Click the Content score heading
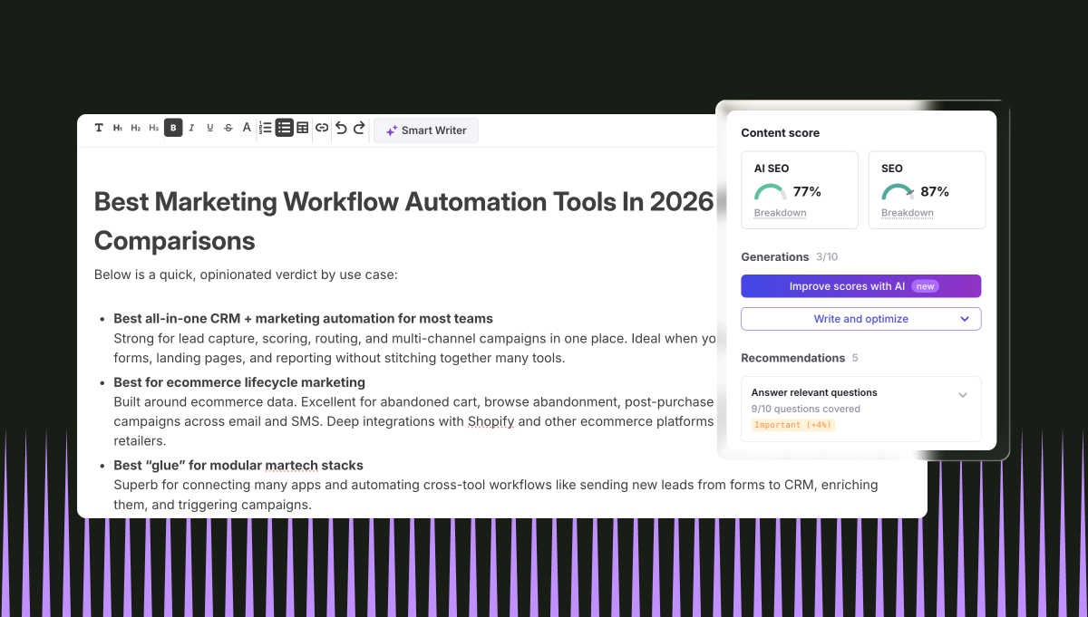This screenshot has width=1088, height=617. pos(781,133)
